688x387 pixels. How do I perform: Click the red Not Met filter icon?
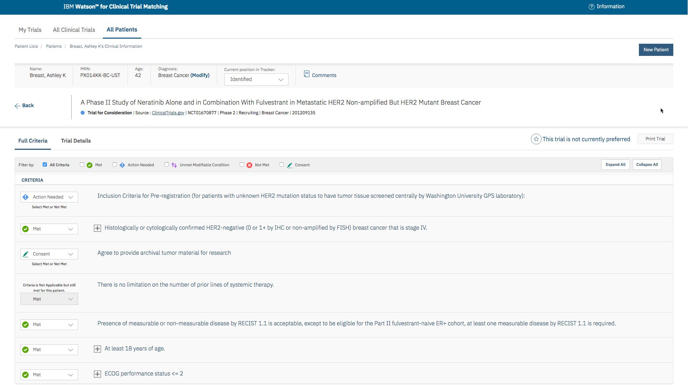tap(249, 165)
